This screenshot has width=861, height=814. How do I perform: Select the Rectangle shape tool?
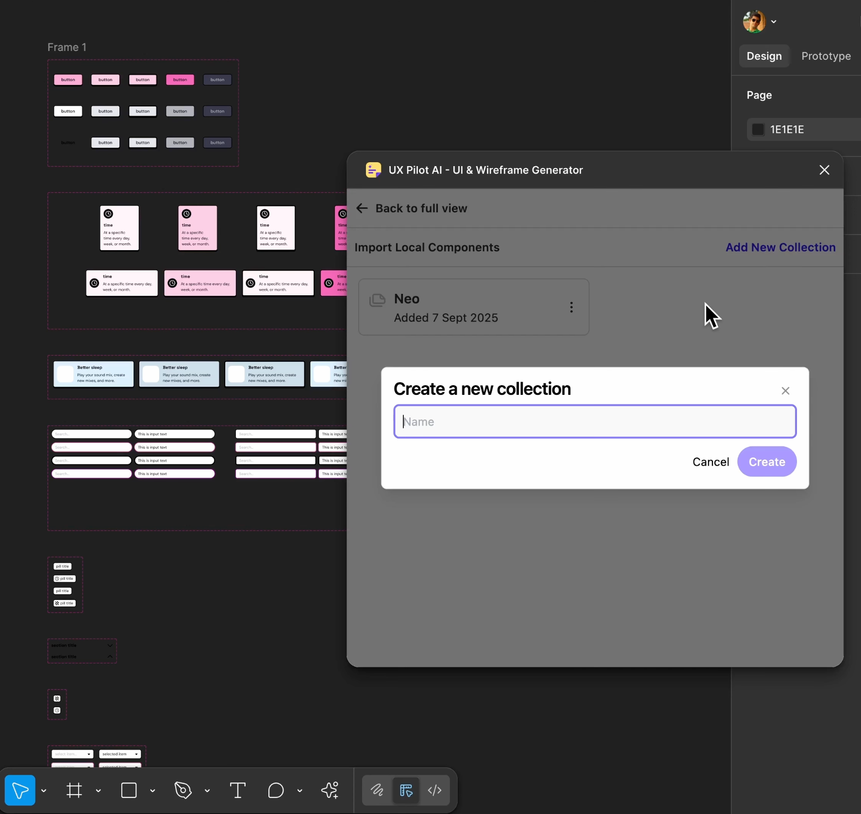click(129, 790)
